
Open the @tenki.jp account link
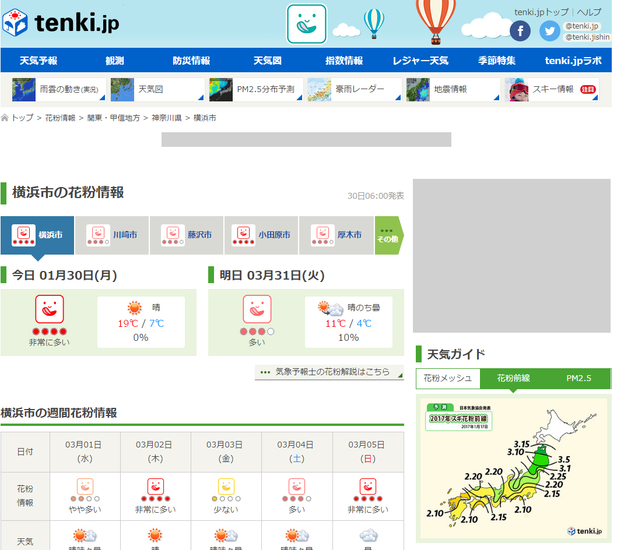point(581,26)
